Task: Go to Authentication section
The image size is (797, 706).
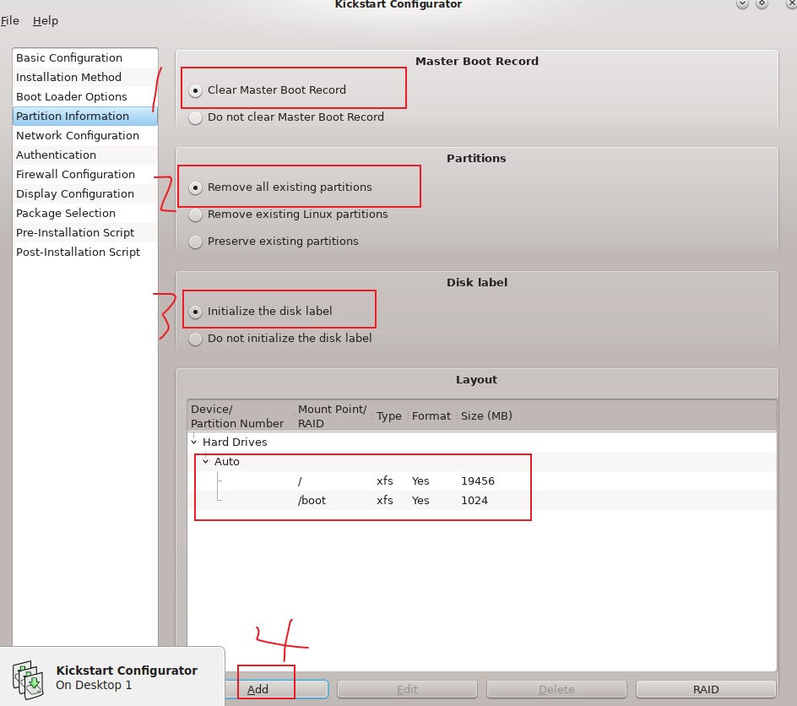Action: (85, 155)
